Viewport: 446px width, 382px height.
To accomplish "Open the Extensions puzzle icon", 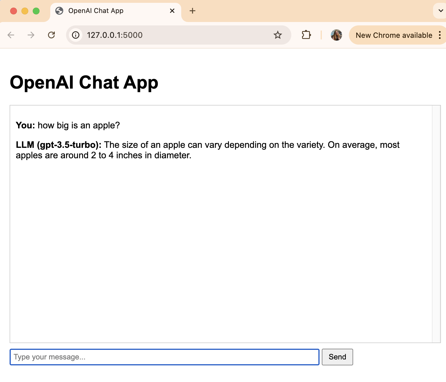I will 306,35.
